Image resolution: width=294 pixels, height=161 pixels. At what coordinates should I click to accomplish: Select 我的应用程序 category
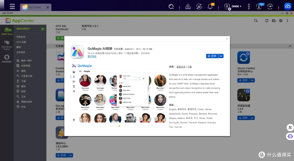(30, 29)
